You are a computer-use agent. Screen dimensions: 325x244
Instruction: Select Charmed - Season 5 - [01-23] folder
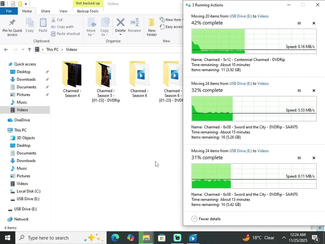[x=106, y=82]
